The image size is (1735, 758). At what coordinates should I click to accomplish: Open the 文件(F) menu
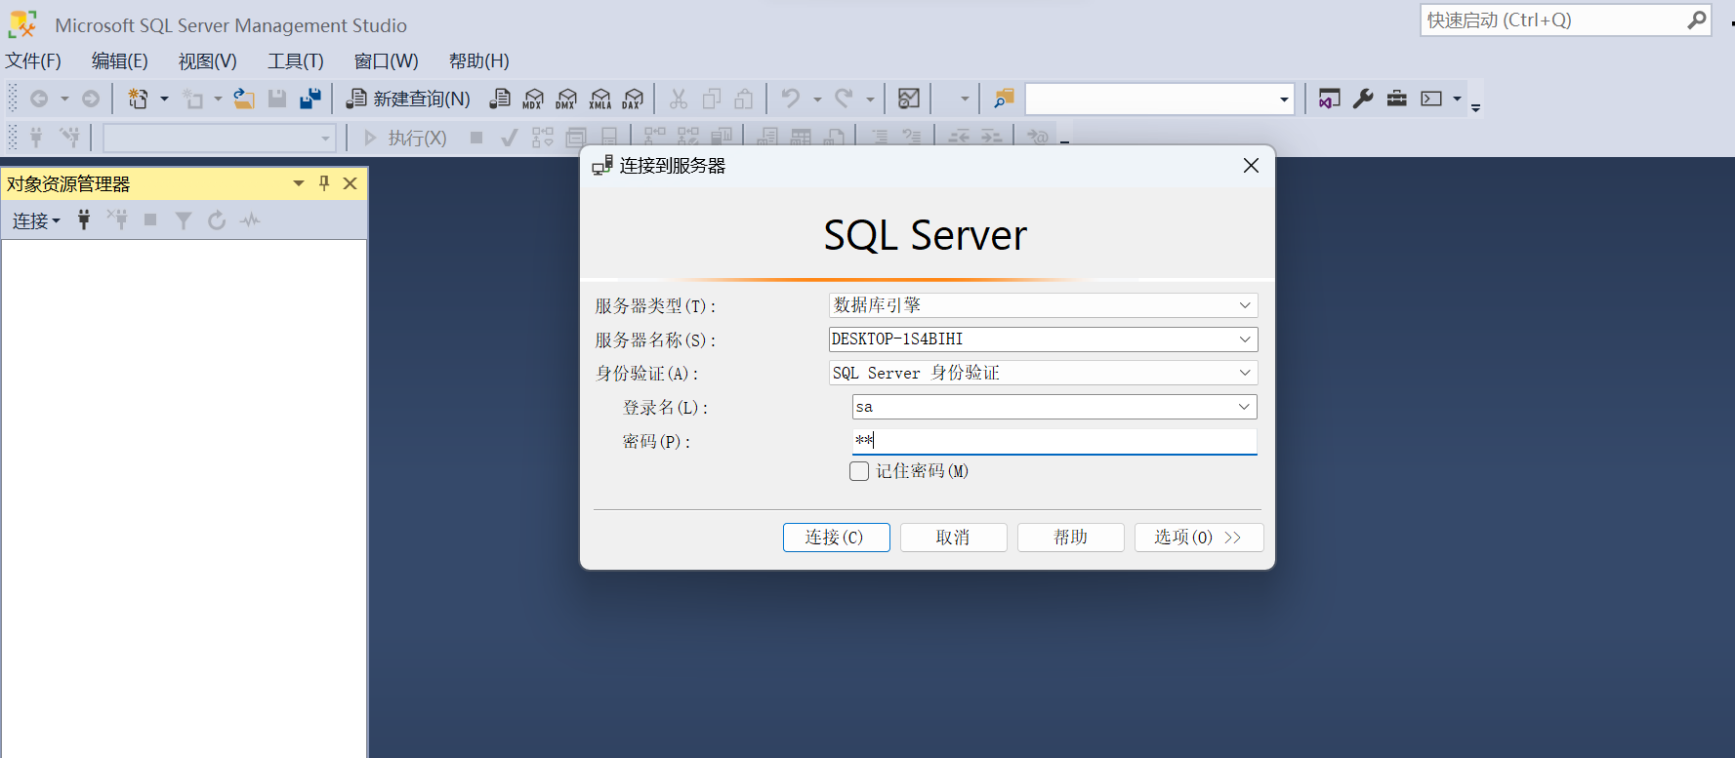pyautogui.click(x=33, y=61)
